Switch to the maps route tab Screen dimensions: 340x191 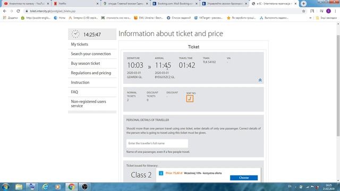tap(125, 4)
